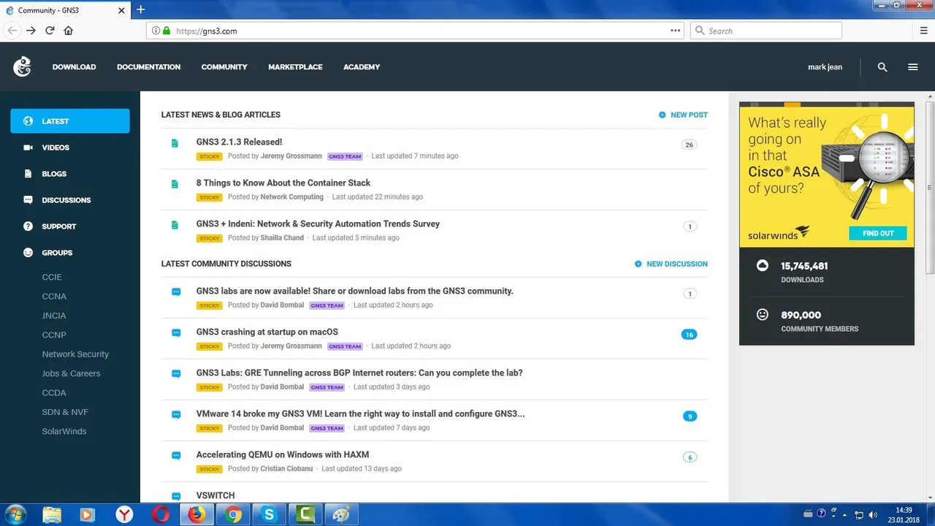Click the 16 replies count badge
Screen dimensions: 935x526
[x=689, y=335]
